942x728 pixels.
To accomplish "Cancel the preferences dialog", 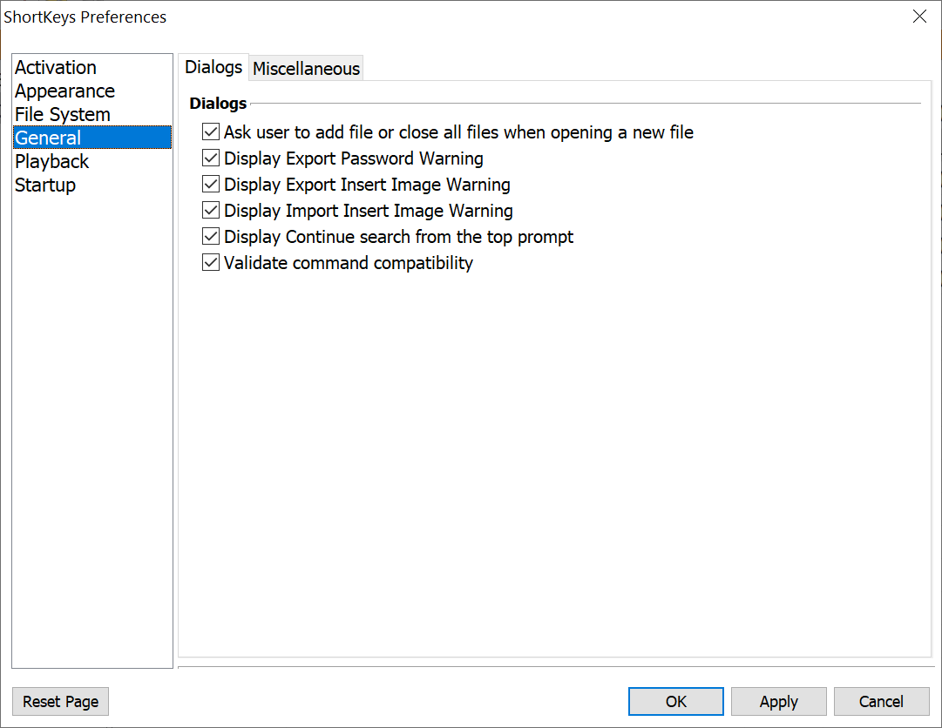I will 881,702.
